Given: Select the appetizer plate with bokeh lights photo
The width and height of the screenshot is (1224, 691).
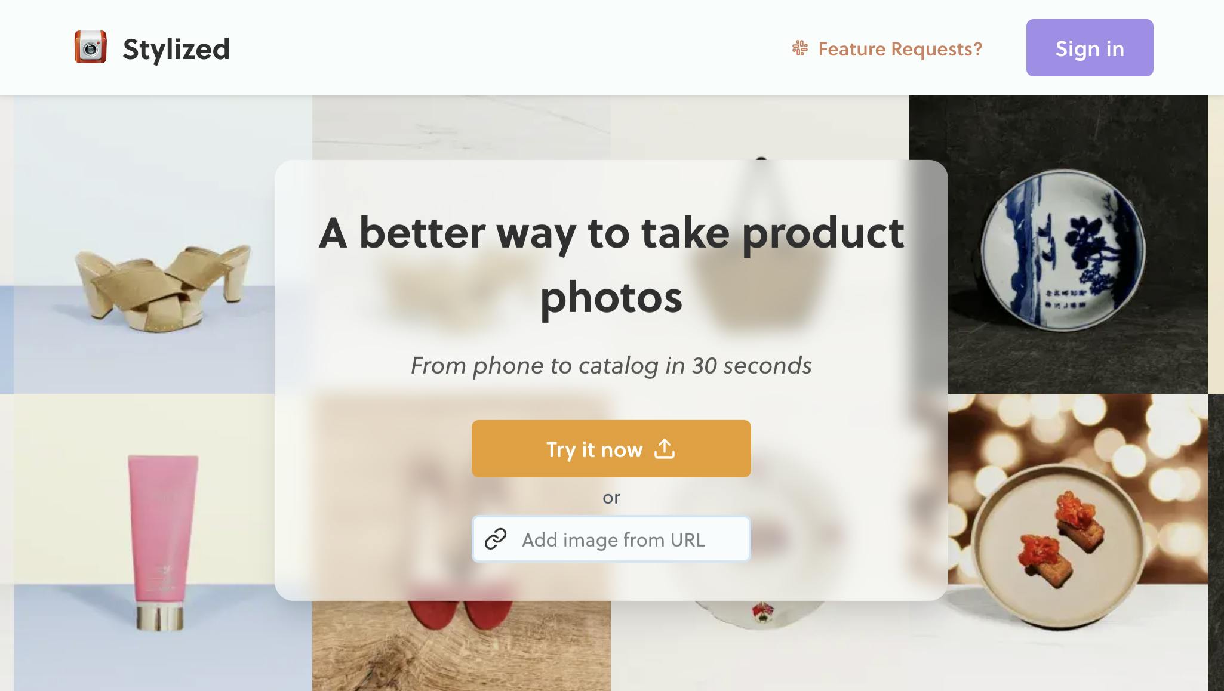Looking at the screenshot, I should point(1078,542).
